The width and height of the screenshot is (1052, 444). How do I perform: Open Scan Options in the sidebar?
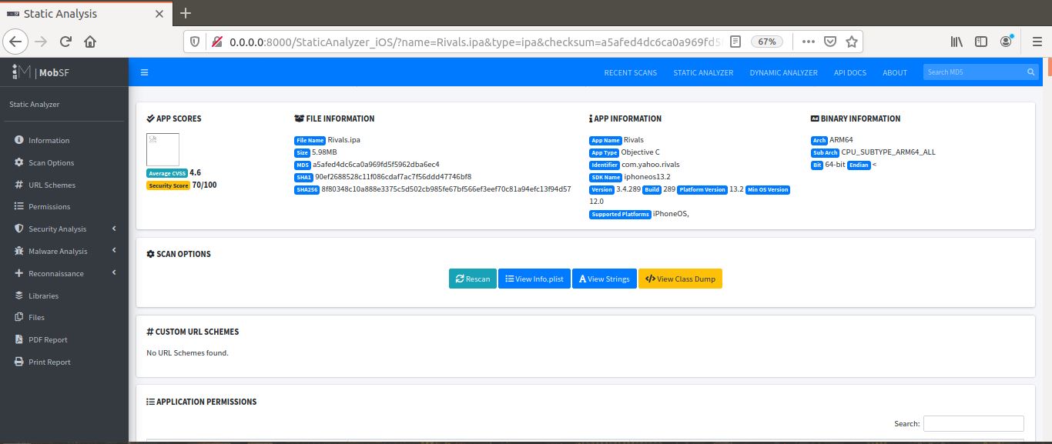tap(52, 163)
